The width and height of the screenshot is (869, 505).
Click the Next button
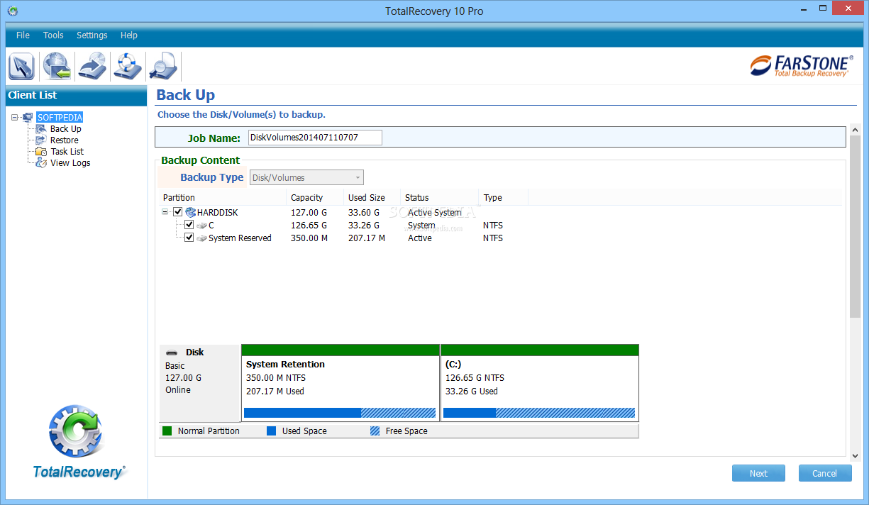coord(758,473)
